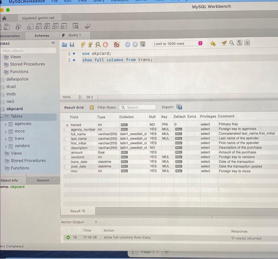Open an SQL script file toolbar icon

point(7,27)
